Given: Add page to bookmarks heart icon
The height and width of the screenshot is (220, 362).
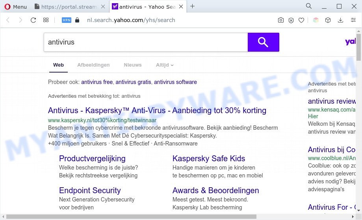Looking at the screenshot, I should (301, 21).
